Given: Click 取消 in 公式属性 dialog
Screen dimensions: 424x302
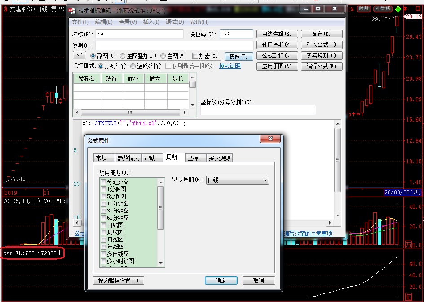Looking at the screenshot, I should click(259, 280).
